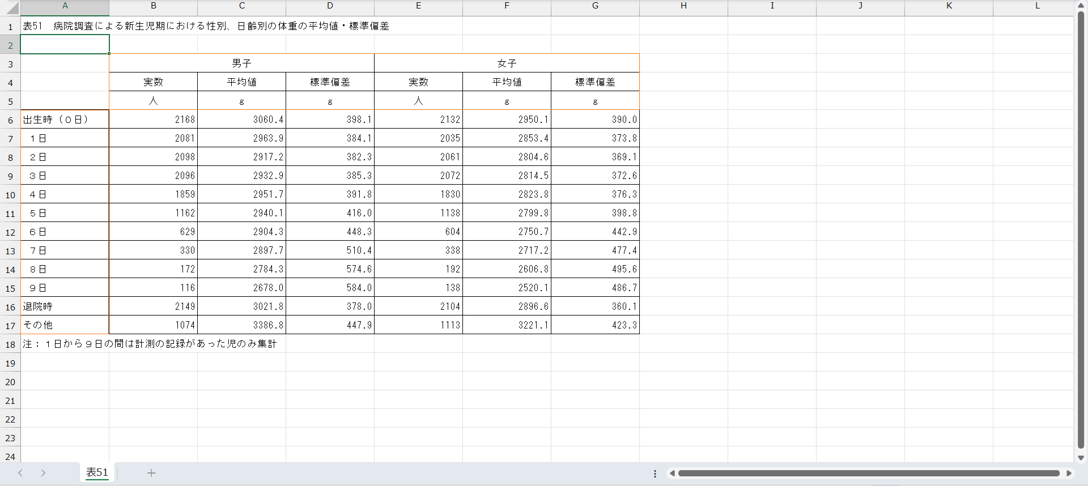Click the add new sheet plus icon
The width and height of the screenshot is (1088, 486).
151,473
